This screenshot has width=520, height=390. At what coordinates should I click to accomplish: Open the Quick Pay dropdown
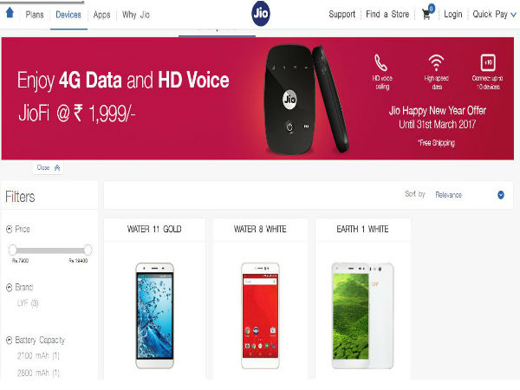pos(495,14)
